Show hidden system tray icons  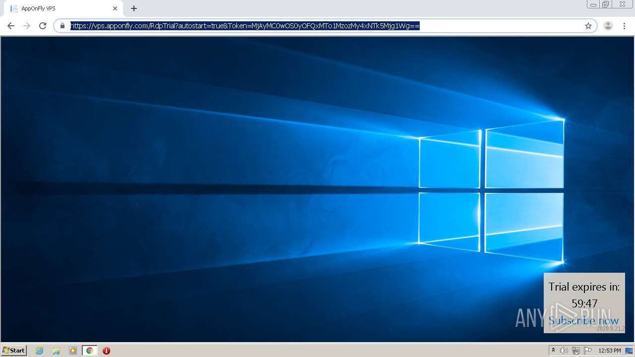pyautogui.click(x=553, y=351)
